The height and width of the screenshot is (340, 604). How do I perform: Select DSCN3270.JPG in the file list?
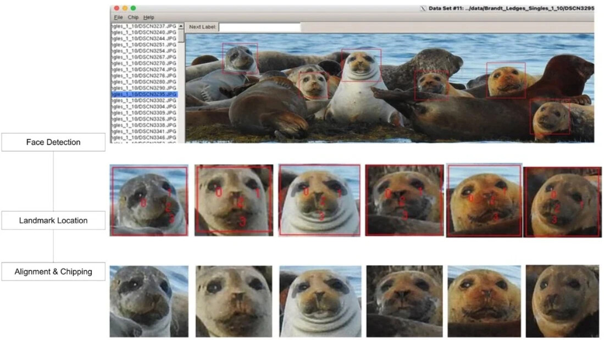click(x=144, y=63)
